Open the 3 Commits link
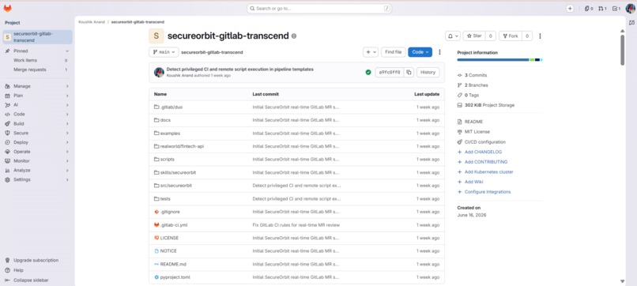The width and height of the screenshot is (637, 286). [476, 76]
